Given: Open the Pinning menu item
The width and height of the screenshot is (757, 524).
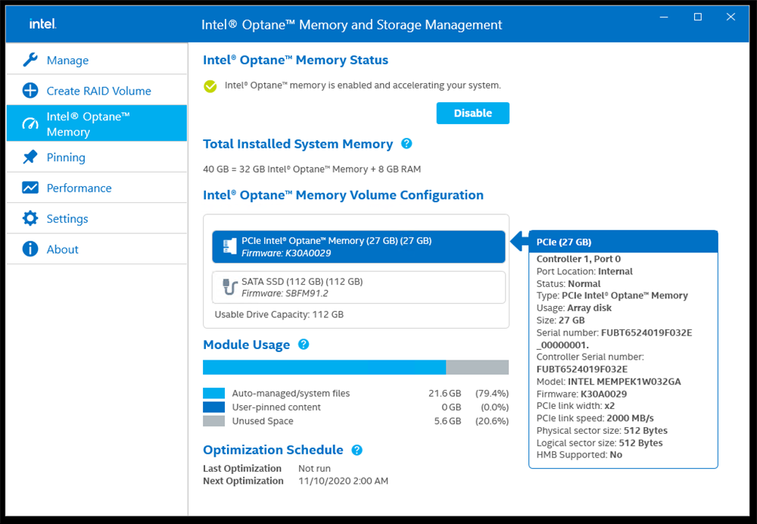Looking at the screenshot, I should pyautogui.click(x=66, y=158).
